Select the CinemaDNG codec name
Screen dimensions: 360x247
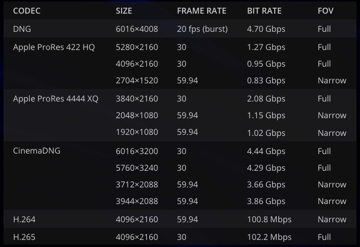click(x=37, y=151)
